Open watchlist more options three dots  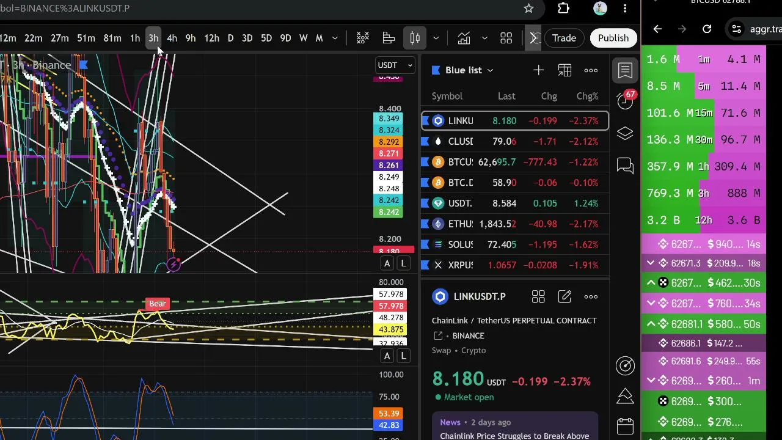point(591,70)
